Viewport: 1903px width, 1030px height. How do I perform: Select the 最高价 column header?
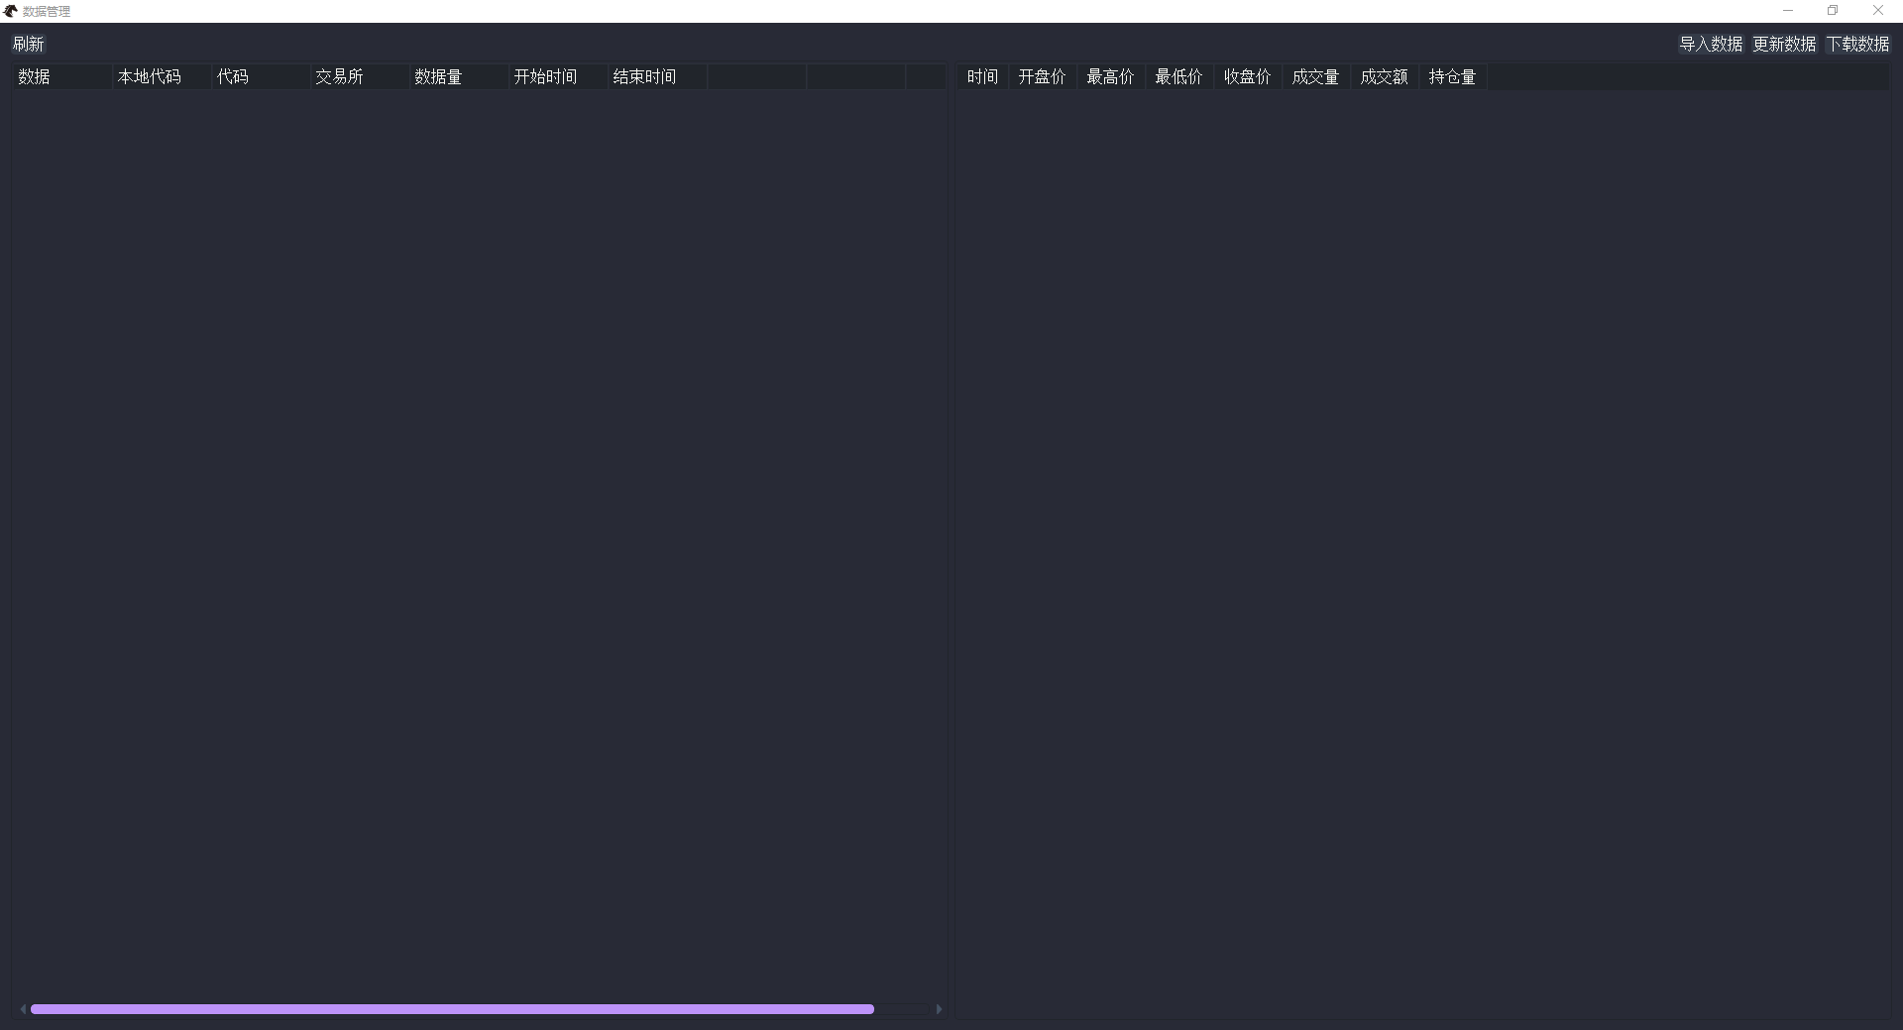1111,77
